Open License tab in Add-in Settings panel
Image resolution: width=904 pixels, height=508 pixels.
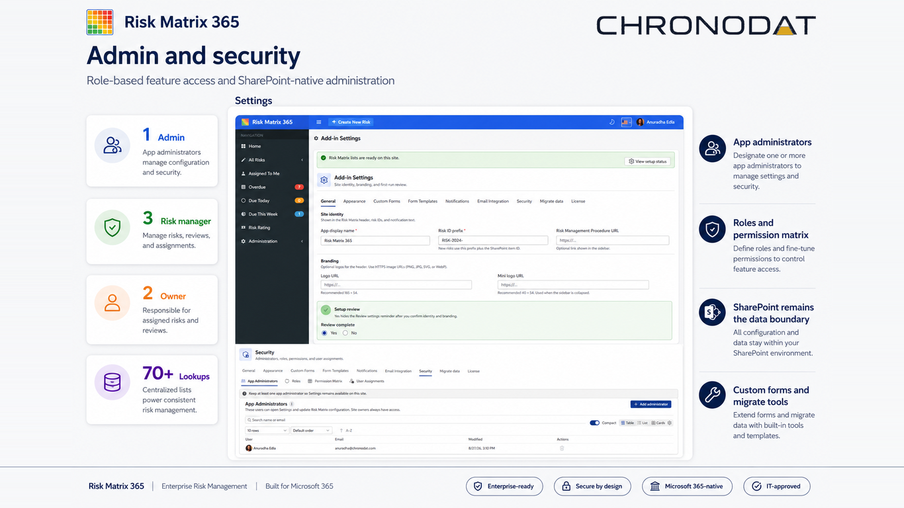coord(578,201)
